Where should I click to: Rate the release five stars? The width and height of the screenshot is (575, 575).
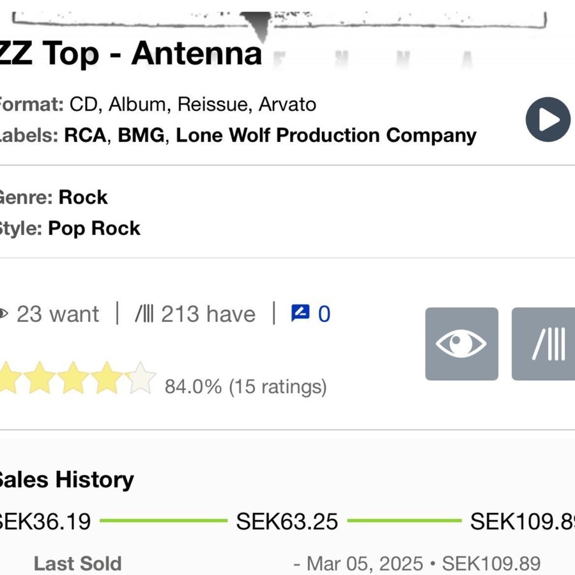click(140, 378)
